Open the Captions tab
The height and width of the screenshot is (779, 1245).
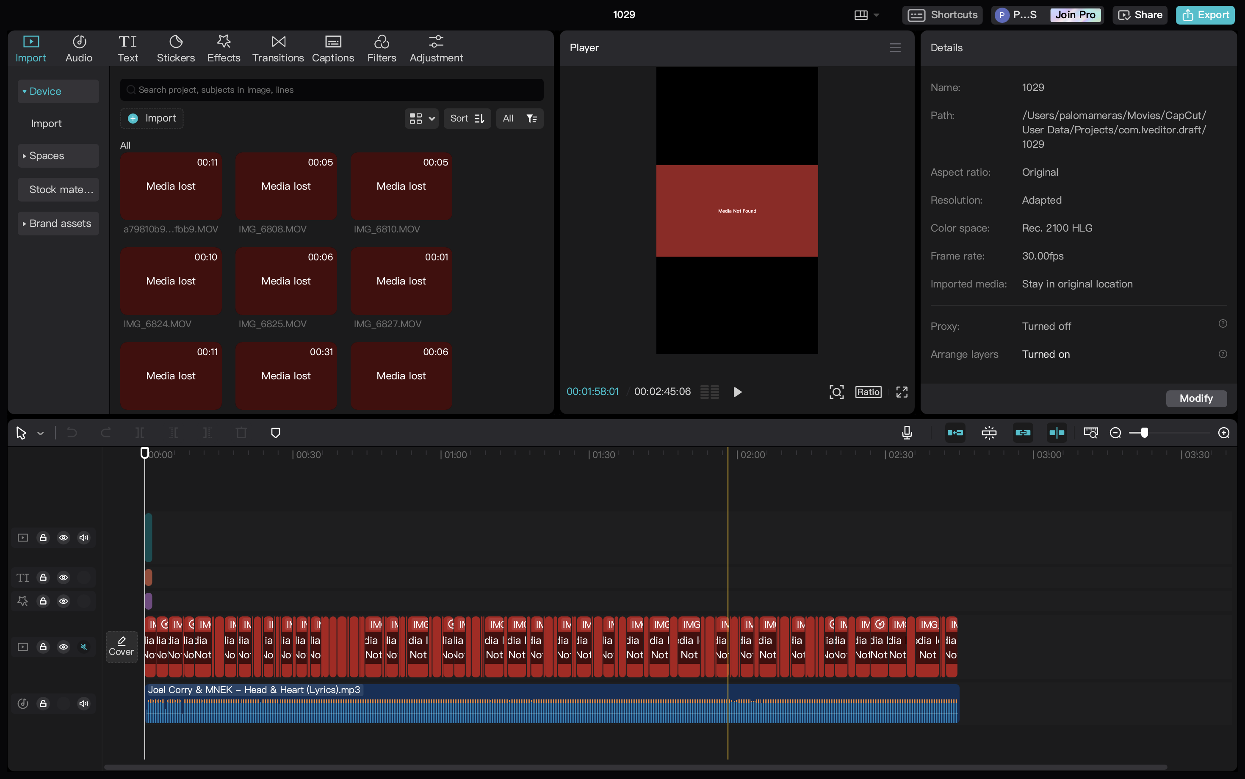pos(332,48)
